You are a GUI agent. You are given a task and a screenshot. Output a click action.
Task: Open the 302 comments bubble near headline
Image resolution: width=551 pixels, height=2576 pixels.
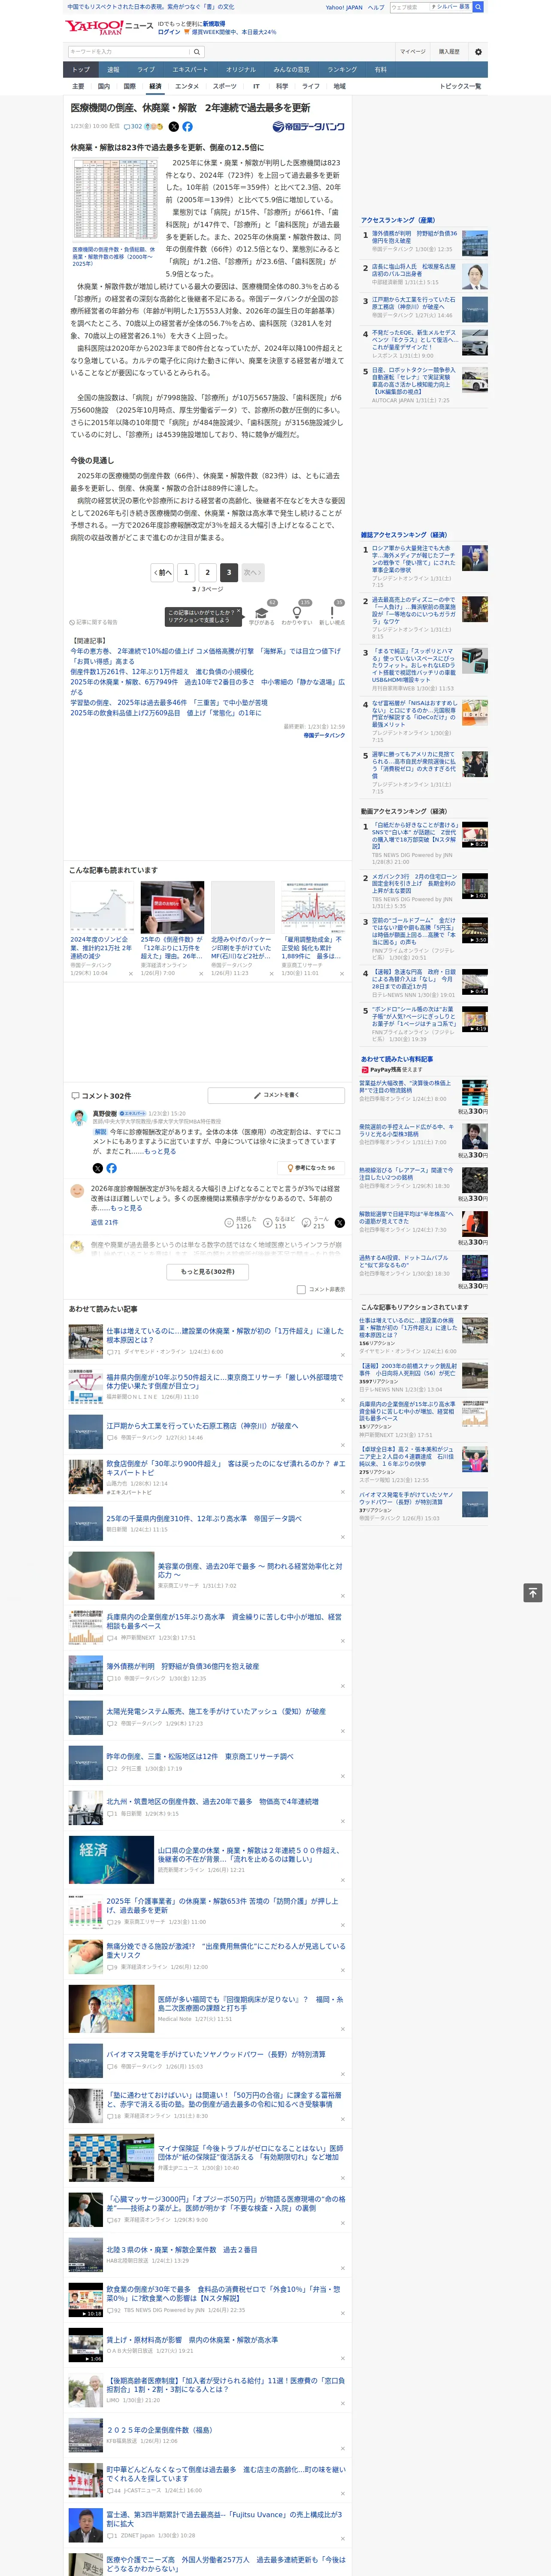[x=134, y=127]
